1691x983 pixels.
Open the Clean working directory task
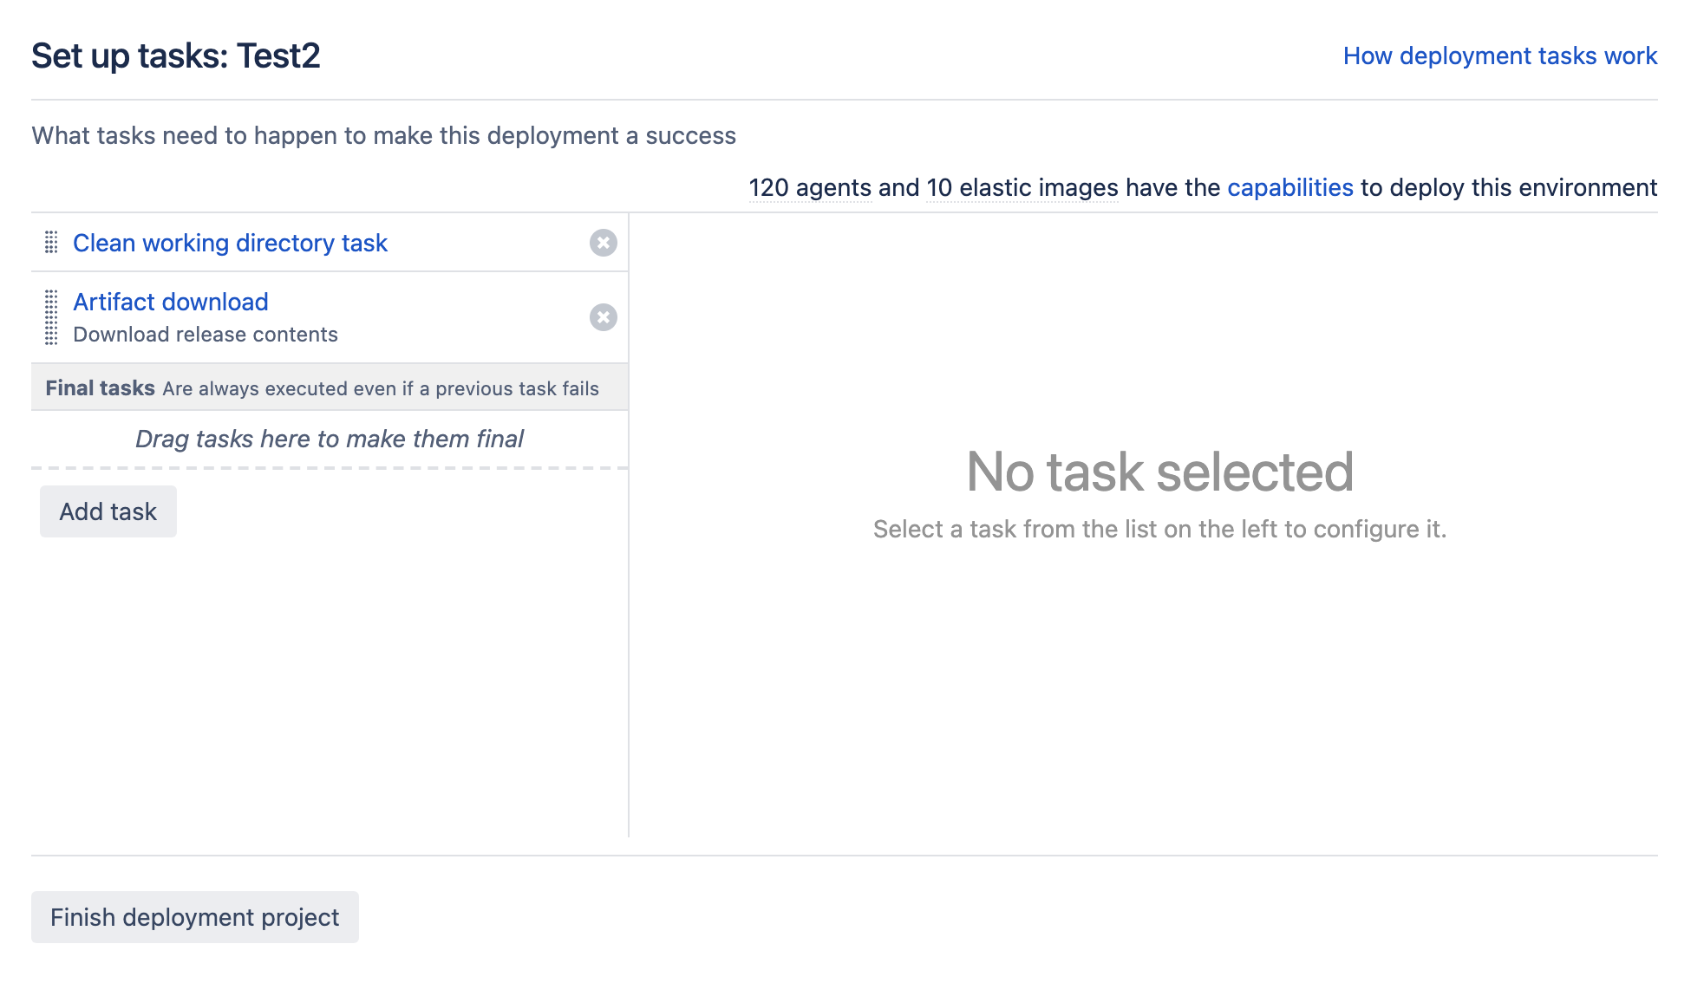pos(230,243)
